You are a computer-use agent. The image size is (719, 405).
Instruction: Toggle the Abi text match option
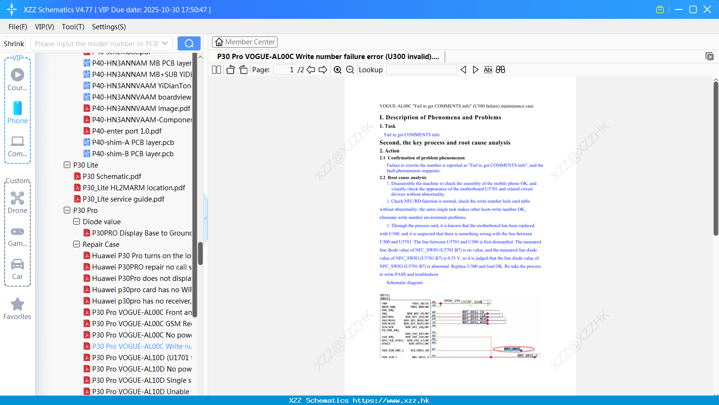488,70
